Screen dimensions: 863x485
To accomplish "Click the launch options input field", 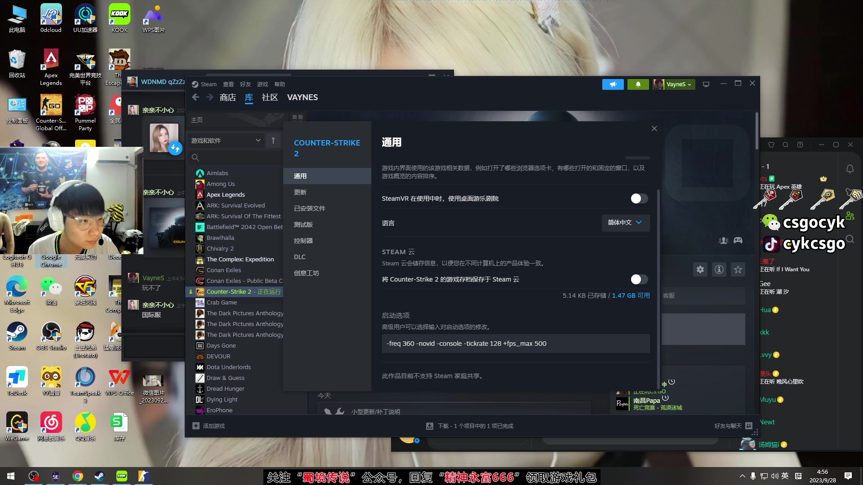I will pos(516,344).
